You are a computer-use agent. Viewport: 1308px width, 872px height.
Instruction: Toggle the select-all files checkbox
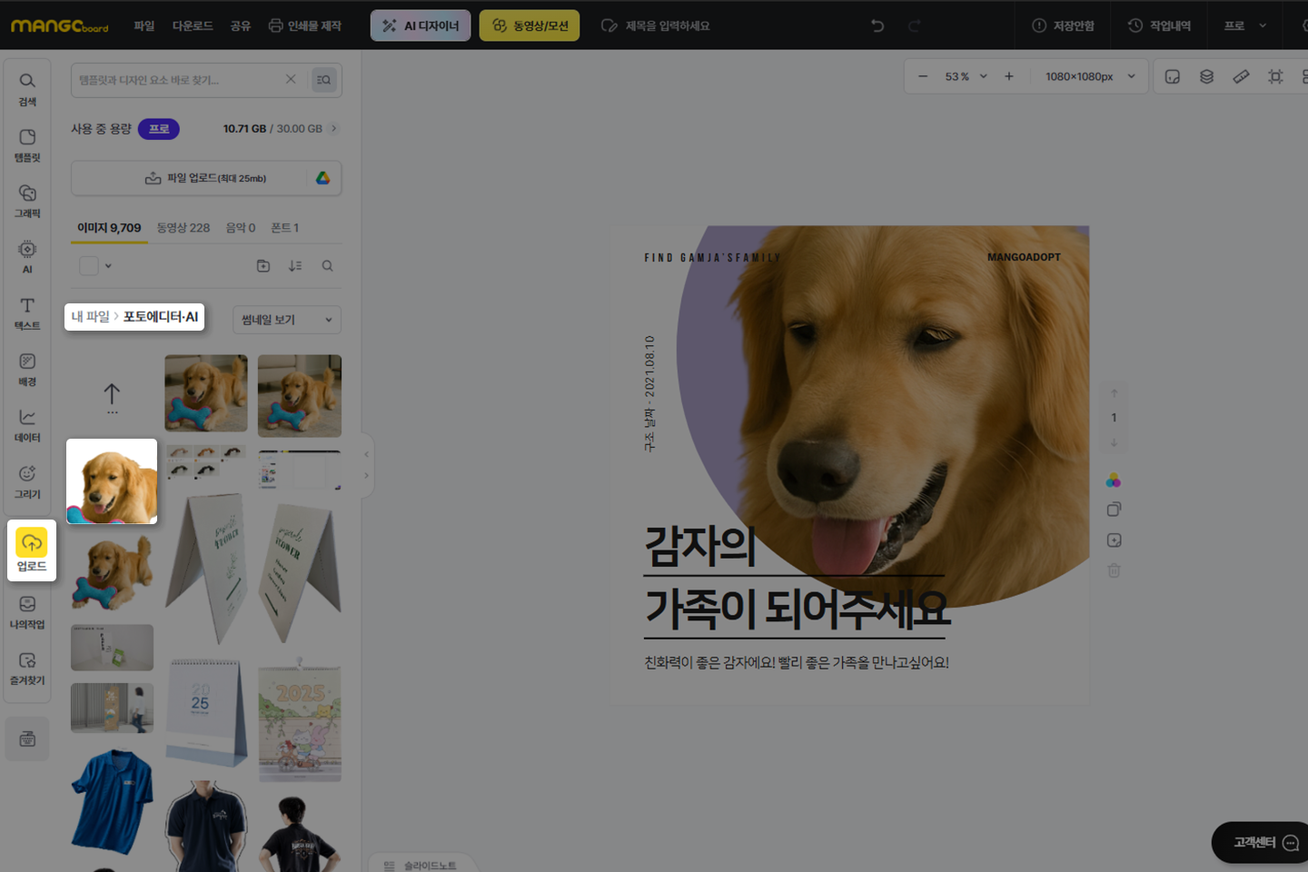tap(89, 266)
